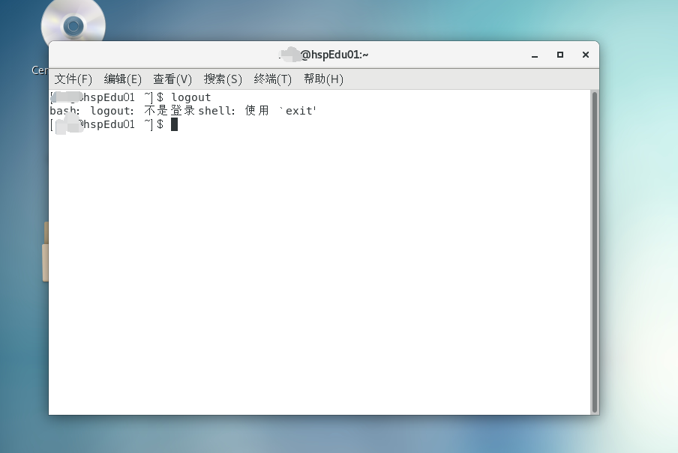Click empty title bar area left of the hostname

tap(165, 55)
